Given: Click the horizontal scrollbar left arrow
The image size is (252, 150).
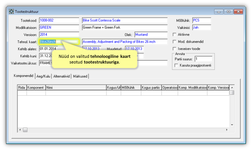Looking at the screenshot, I should click(20, 130).
